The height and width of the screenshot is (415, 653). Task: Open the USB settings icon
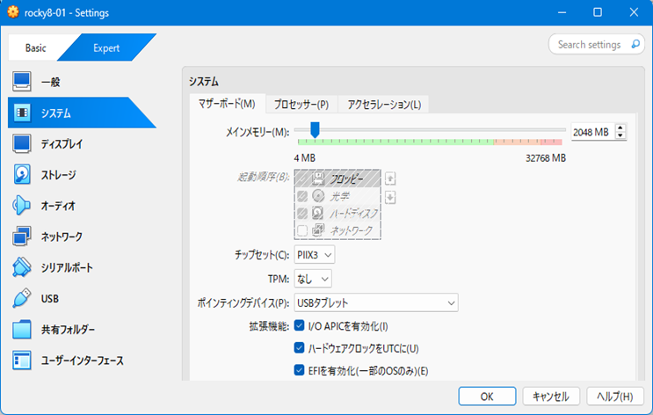coord(23,299)
